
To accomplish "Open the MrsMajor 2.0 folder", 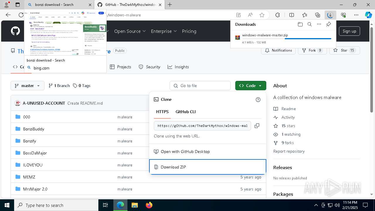I will click(x=35, y=189).
